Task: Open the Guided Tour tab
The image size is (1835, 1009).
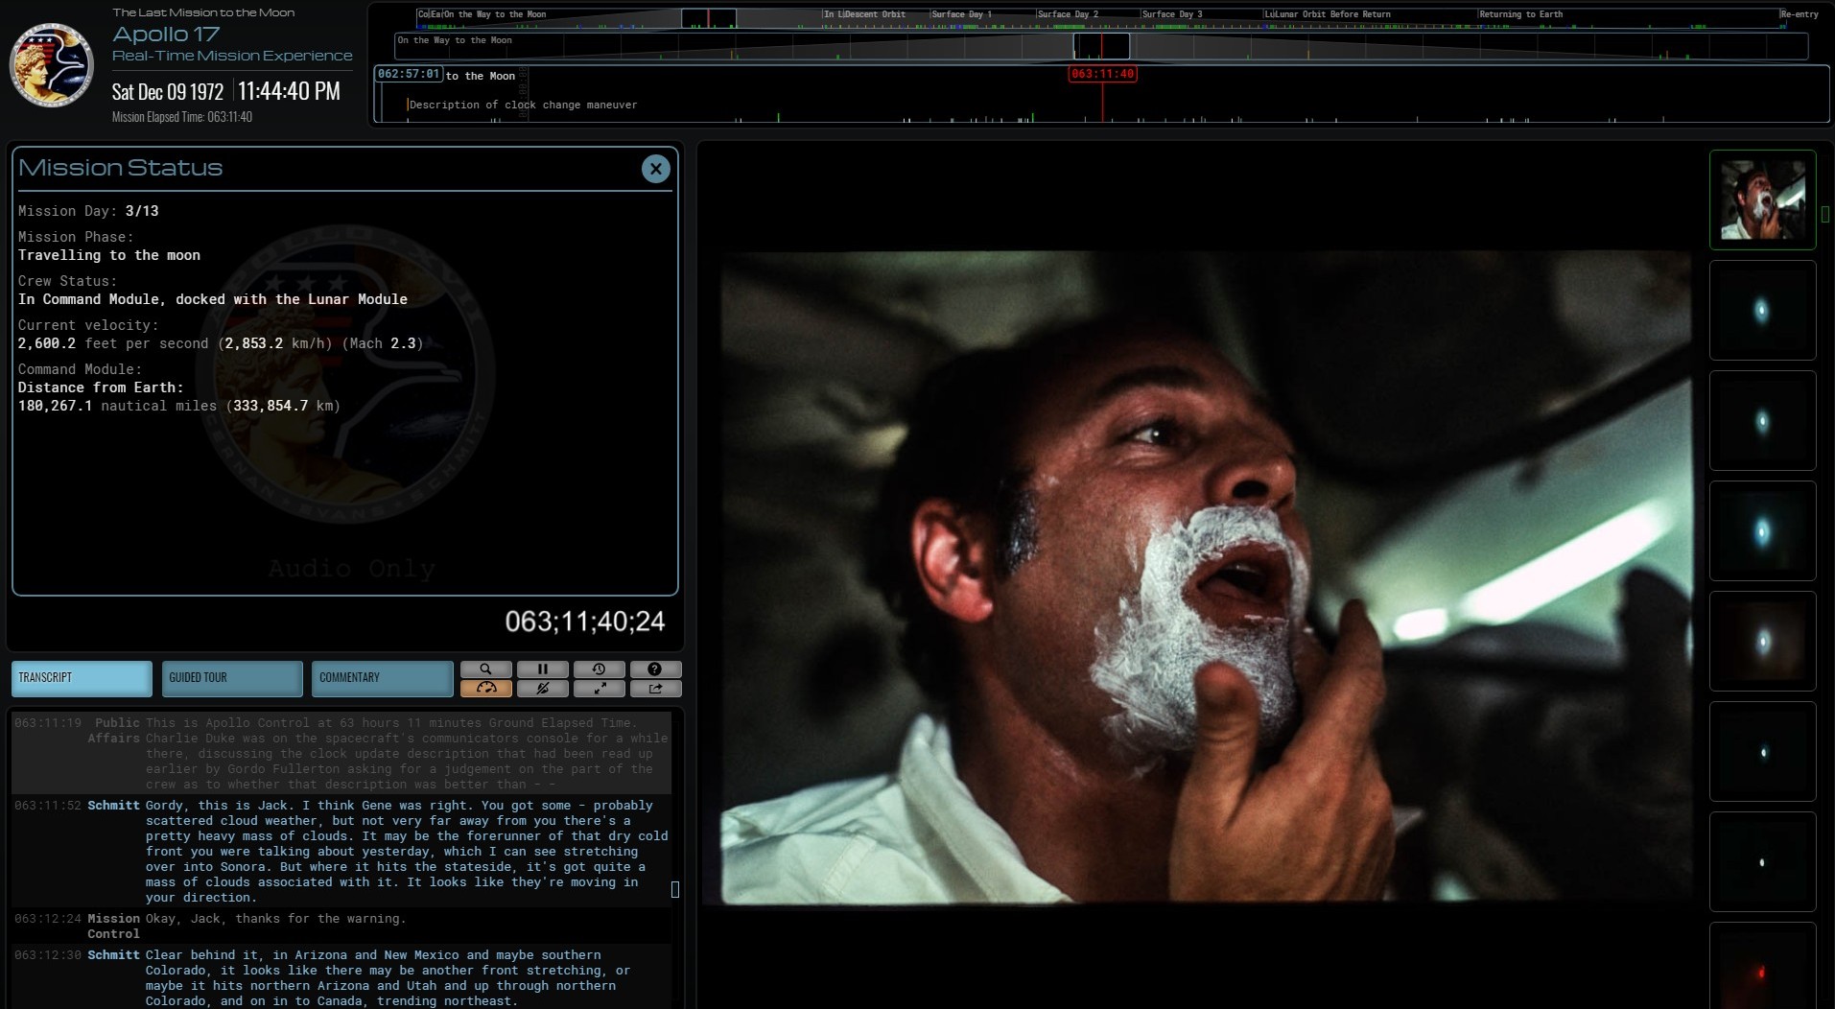Action: 232,678
